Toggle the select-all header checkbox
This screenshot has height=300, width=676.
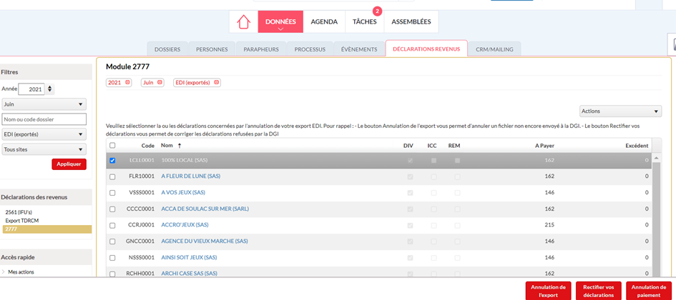112,146
